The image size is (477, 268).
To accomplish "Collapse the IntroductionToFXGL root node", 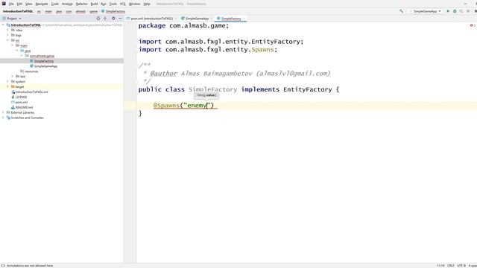I will click(x=3, y=25).
